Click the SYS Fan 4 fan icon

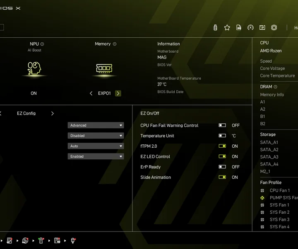coord(262,227)
